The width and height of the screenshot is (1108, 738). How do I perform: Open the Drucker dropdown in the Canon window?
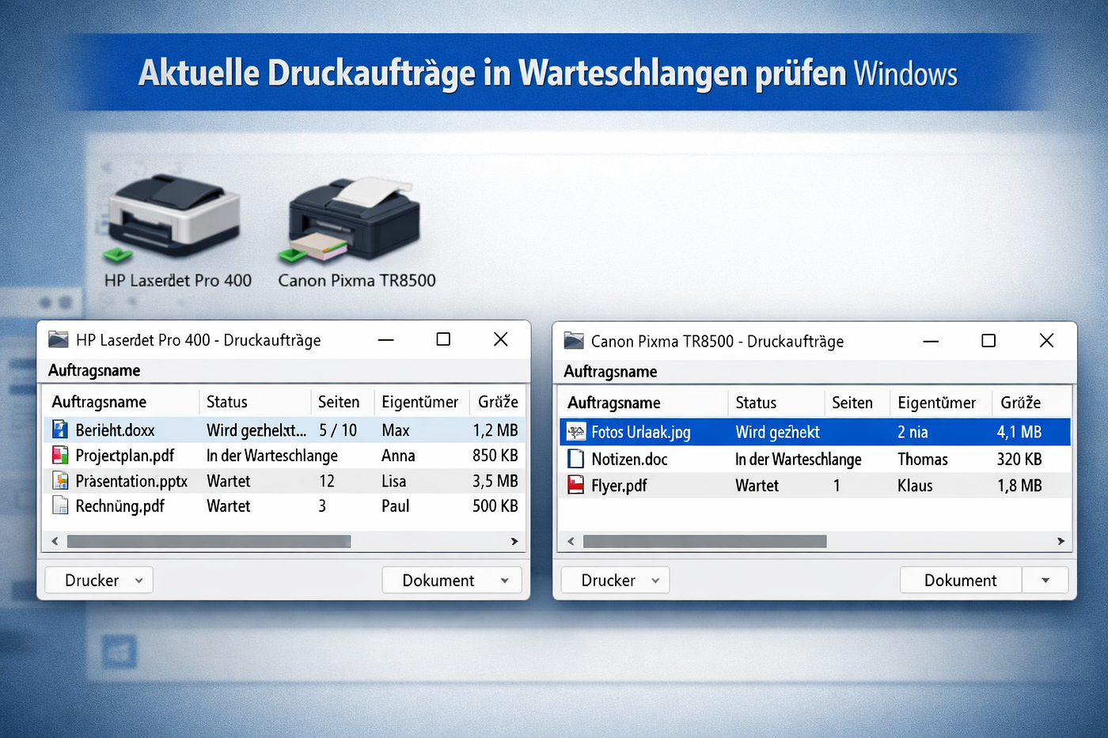point(615,581)
